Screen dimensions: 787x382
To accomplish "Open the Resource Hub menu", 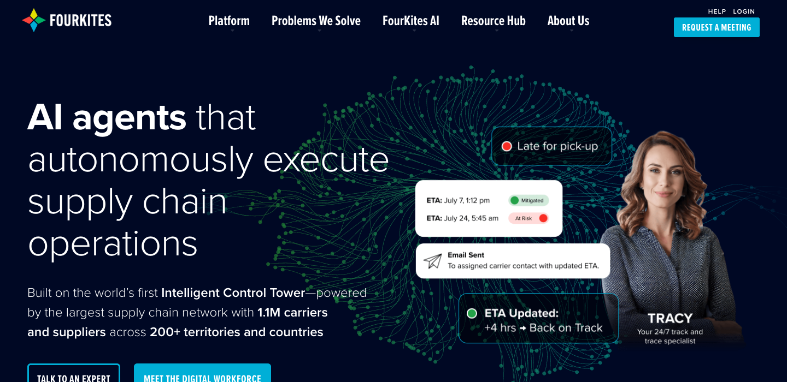I will point(494,21).
